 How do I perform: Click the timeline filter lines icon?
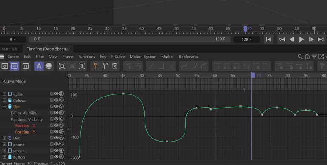pos(314,57)
